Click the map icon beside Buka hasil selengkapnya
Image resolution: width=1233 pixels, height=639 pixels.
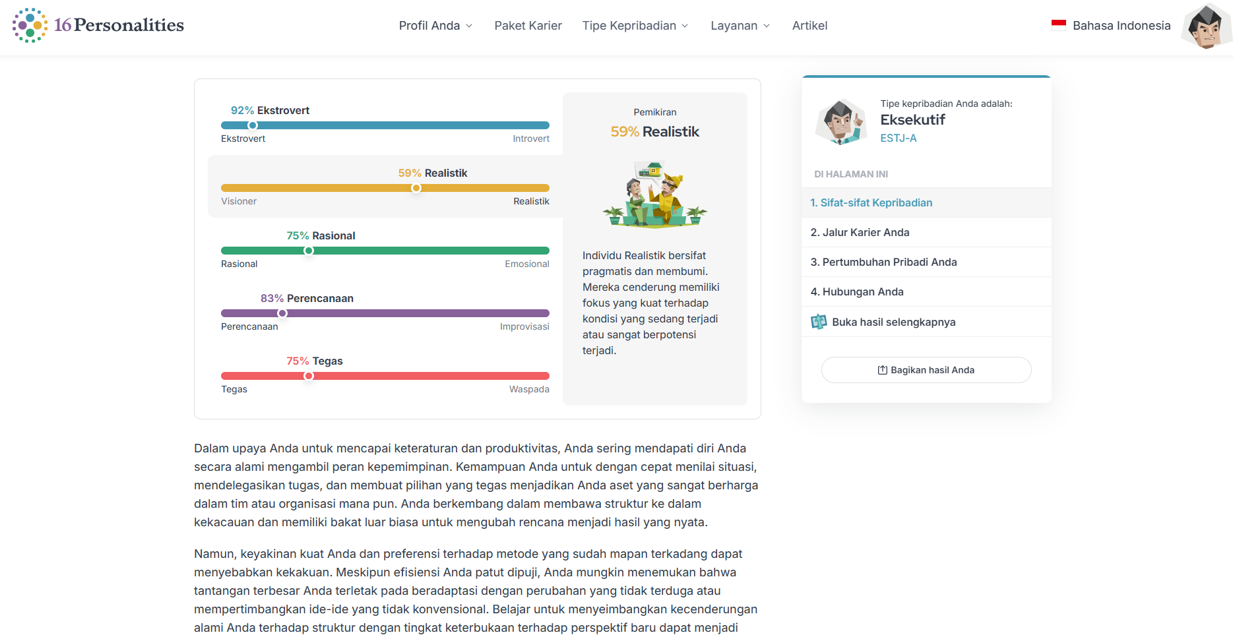(819, 322)
